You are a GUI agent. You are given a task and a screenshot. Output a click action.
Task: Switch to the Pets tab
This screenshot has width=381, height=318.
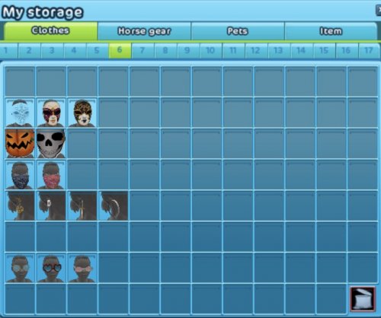(x=238, y=31)
